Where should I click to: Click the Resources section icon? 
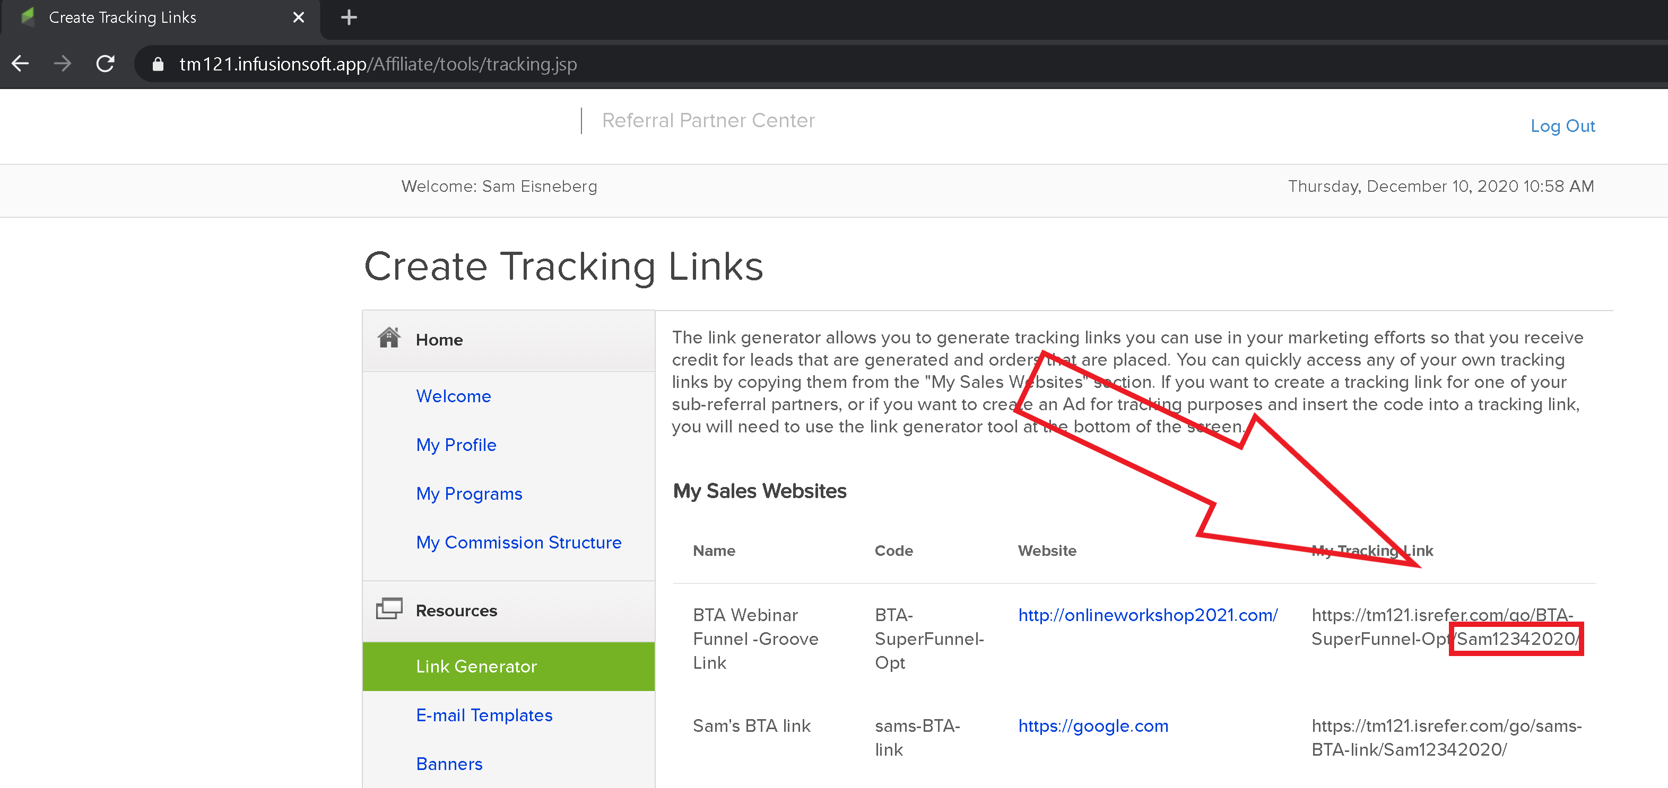click(389, 609)
